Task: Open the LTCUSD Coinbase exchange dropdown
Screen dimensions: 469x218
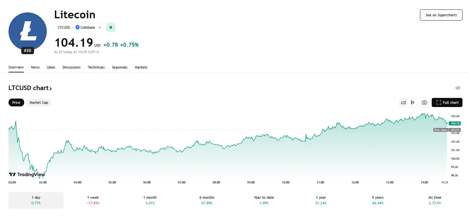Action: coord(79,27)
